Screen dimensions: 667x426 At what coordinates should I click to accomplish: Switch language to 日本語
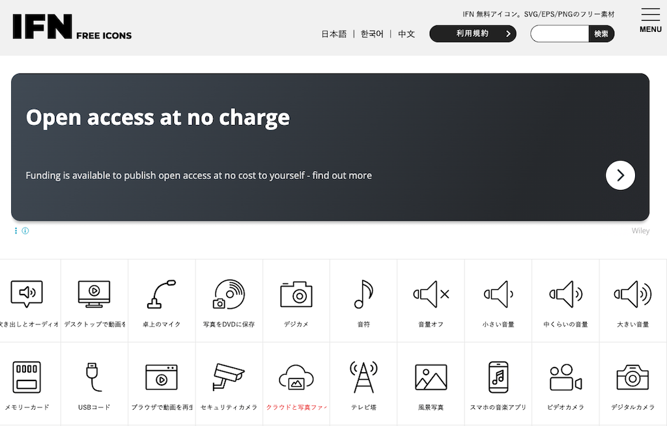click(x=333, y=34)
